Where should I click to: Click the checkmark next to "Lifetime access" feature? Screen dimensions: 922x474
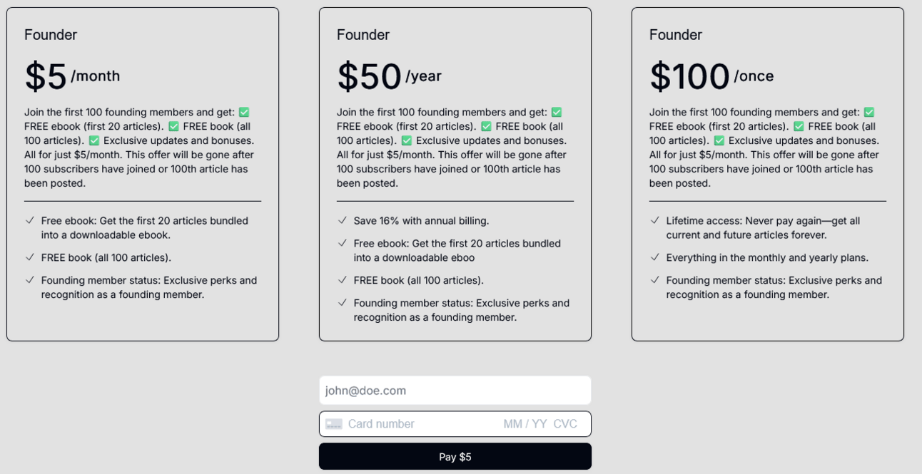pyautogui.click(x=655, y=221)
